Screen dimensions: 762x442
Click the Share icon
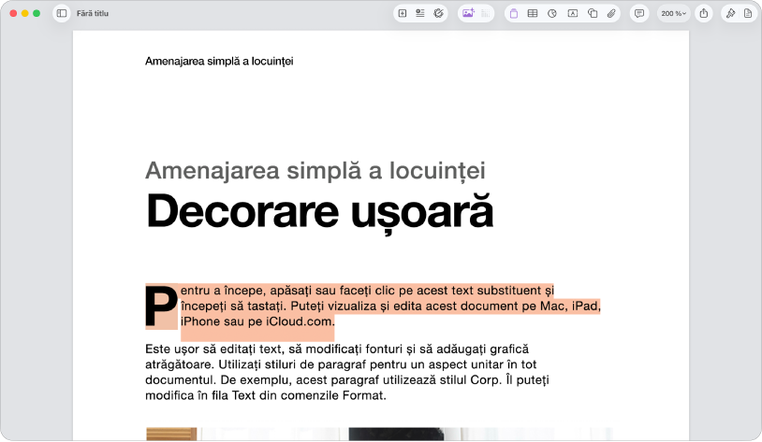[704, 14]
